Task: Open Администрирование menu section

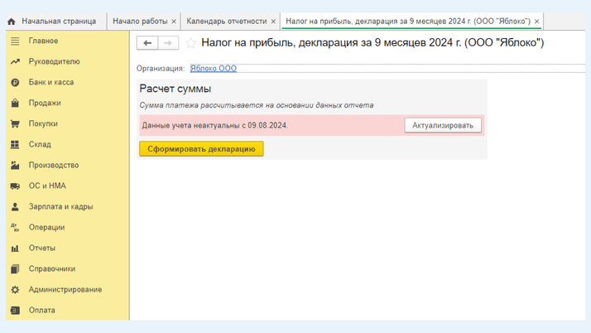Action: click(65, 290)
